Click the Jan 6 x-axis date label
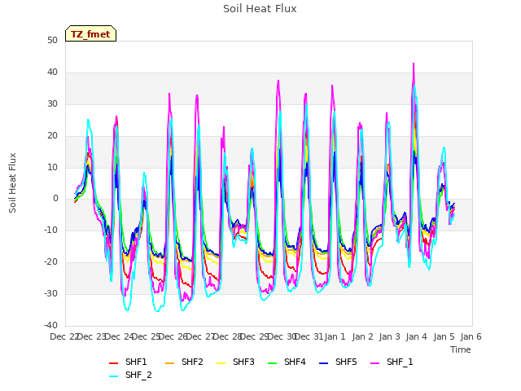 471,336
